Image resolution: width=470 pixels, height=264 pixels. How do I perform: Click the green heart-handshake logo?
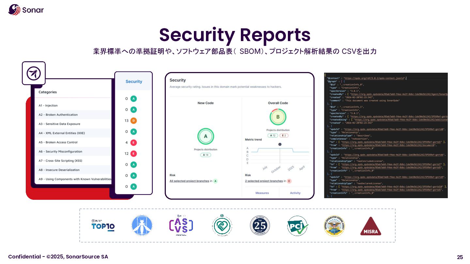222,226
